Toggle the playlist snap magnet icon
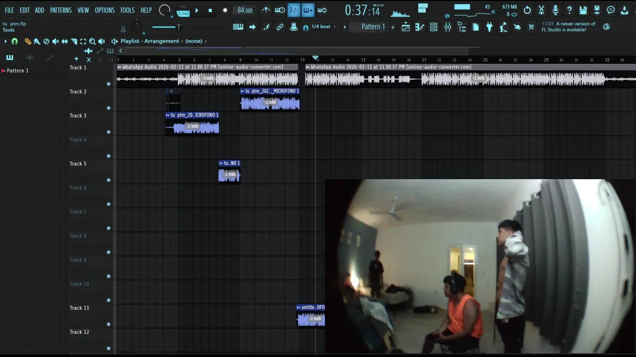 click(x=14, y=41)
